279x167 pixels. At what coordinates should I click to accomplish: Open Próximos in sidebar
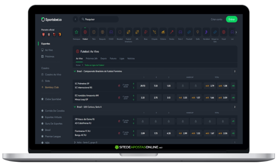[x=48, y=57]
